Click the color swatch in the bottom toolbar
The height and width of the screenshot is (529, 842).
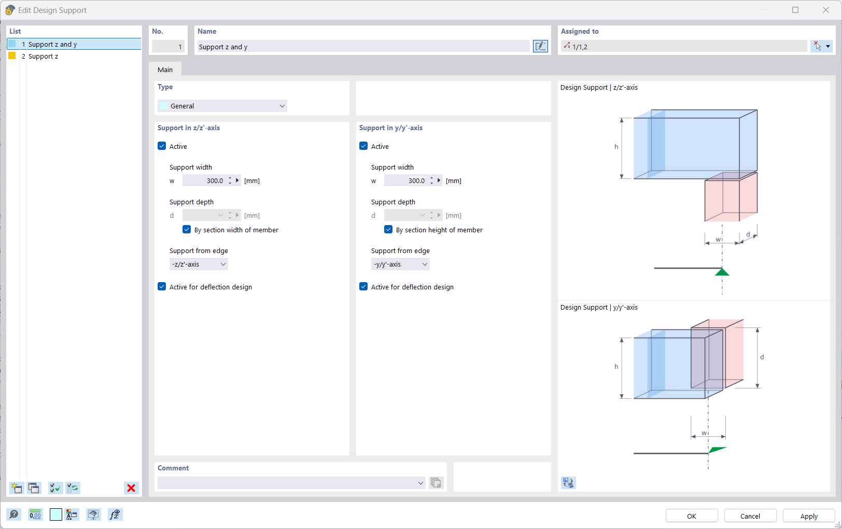(x=55, y=514)
